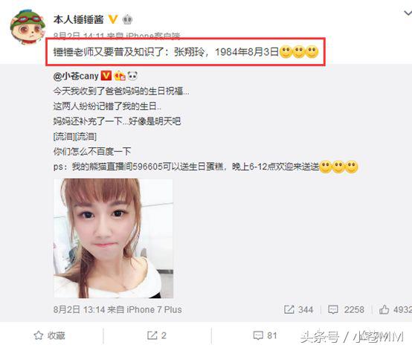This screenshot has width=412, height=348.
Task: Click the 本人锤锤酱 username link
Action: [x=78, y=19]
